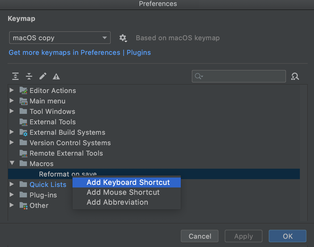314x247 pixels.
Task: Choose Add Abbreviation
Action: click(x=117, y=202)
